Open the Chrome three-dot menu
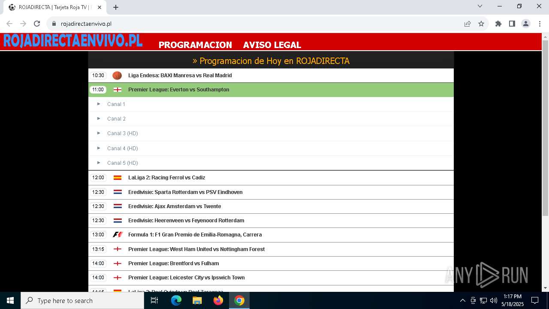 (539, 24)
